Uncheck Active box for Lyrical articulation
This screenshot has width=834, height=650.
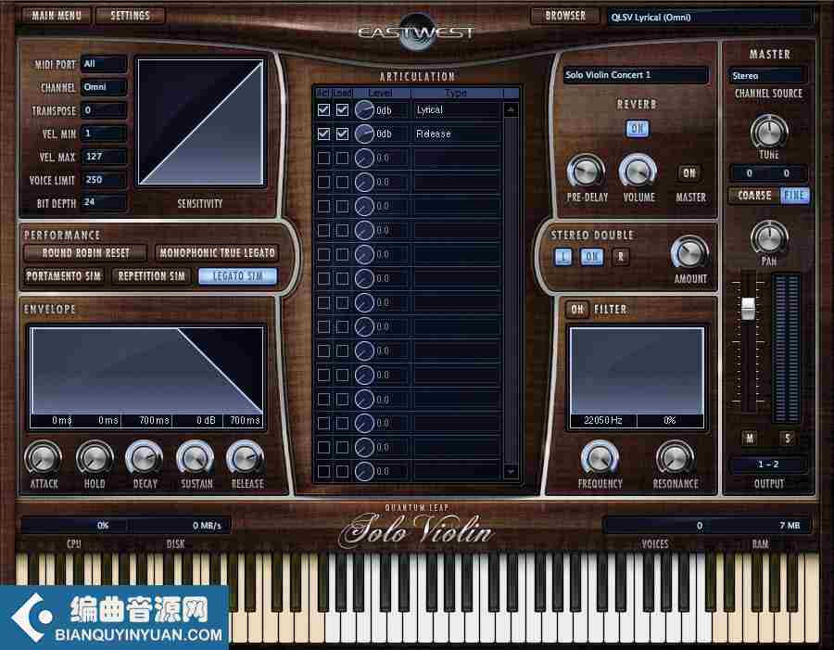323,110
